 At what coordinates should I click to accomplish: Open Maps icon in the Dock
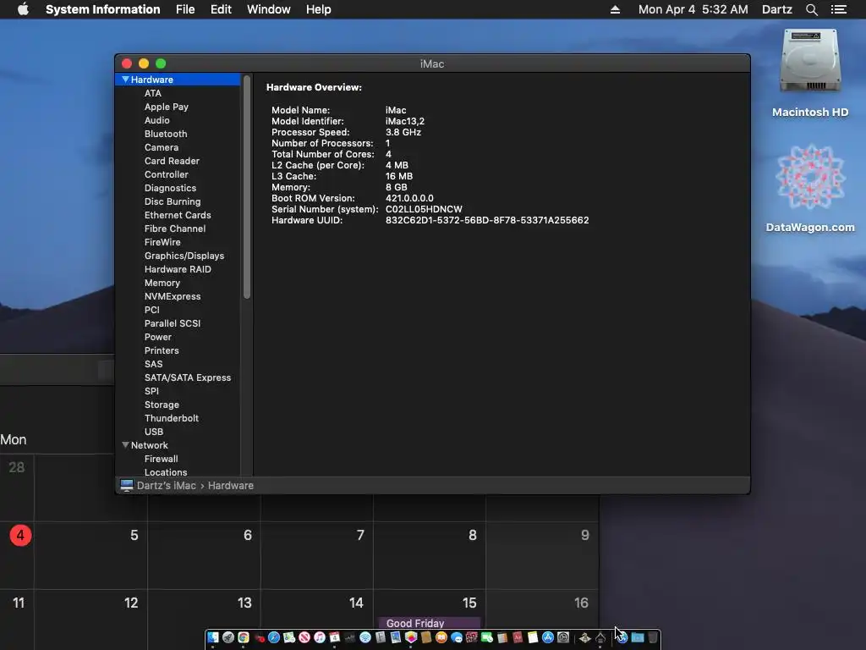[289, 637]
